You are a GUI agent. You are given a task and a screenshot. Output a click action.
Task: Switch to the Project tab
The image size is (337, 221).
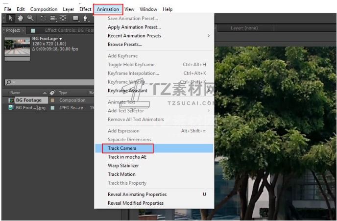pos(13,30)
